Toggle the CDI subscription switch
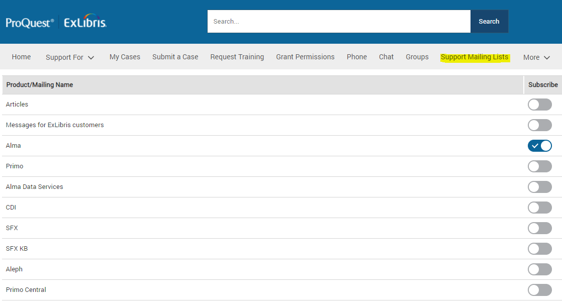This screenshot has height=303, width=562. (x=539, y=208)
